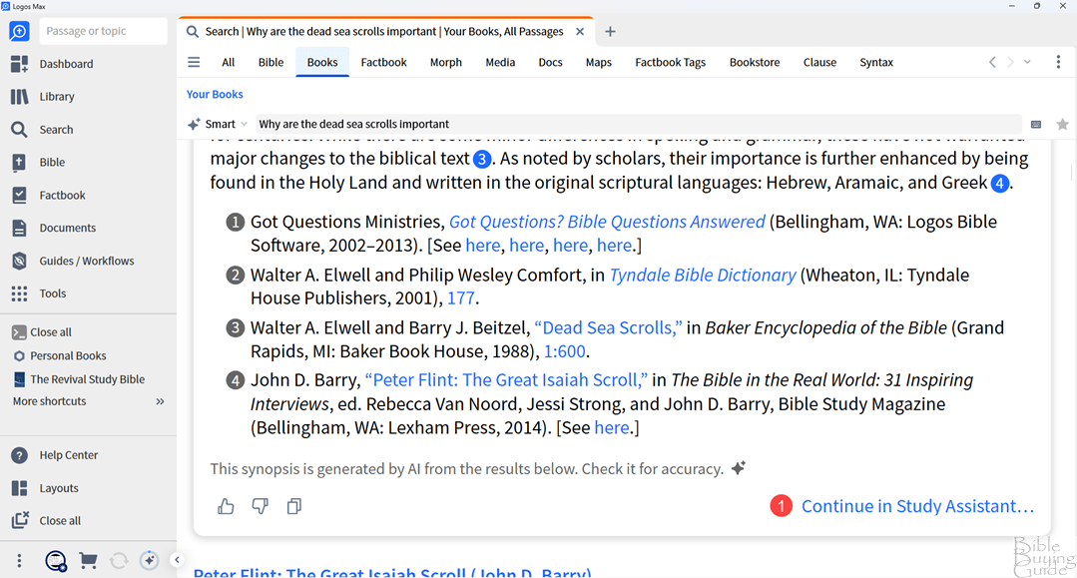Switch to the Factbook search tab

[x=383, y=62]
